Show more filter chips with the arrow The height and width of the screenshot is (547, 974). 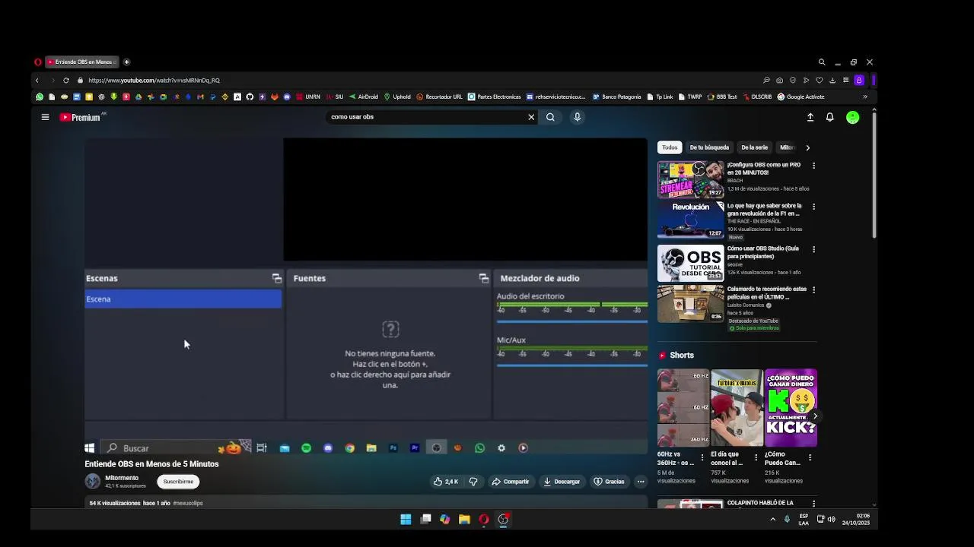point(807,147)
